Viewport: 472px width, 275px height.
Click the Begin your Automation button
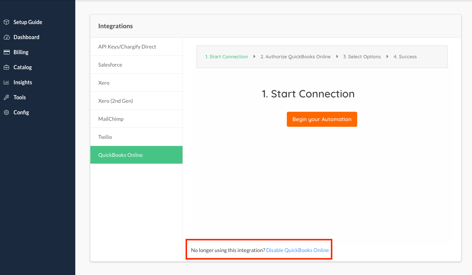322,119
